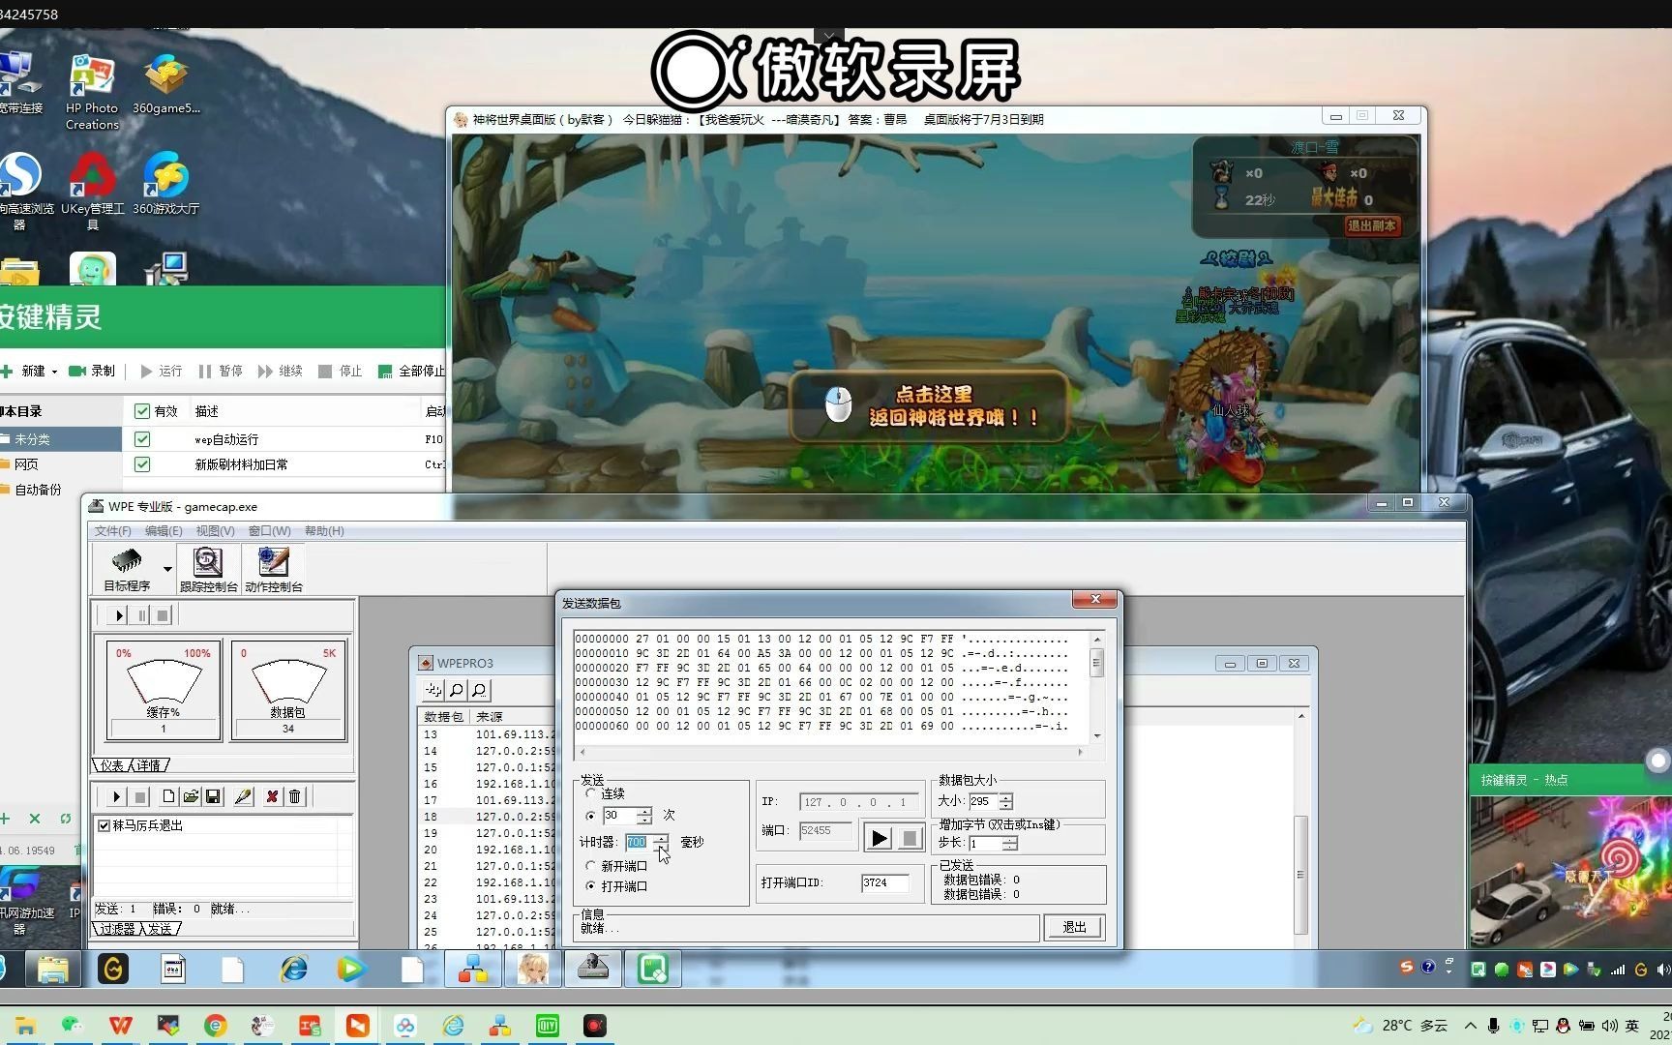Select the 打开端口 radio button
1672x1045 pixels.
pos(590,885)
